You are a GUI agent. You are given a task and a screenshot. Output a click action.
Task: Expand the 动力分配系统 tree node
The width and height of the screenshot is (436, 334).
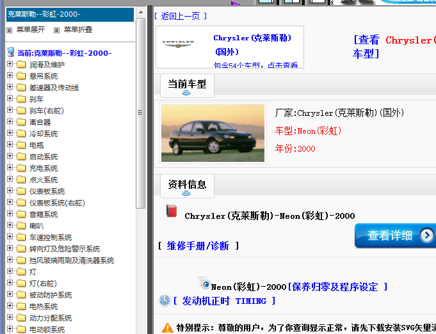coord(10,317)
